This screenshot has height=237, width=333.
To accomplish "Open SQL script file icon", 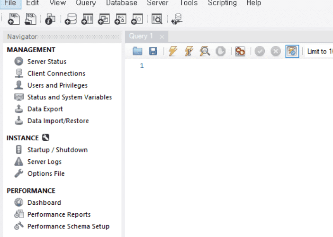I will point(31,19).
